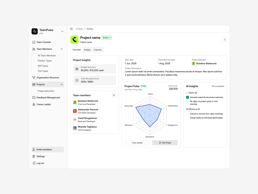Uncheck the completed Schedule check-in task

click(x=187, y=97)
